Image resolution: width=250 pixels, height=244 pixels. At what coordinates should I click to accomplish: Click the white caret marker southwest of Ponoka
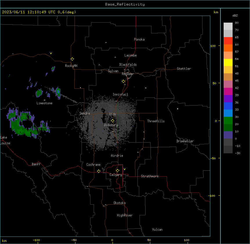click(x=106, y=43)
